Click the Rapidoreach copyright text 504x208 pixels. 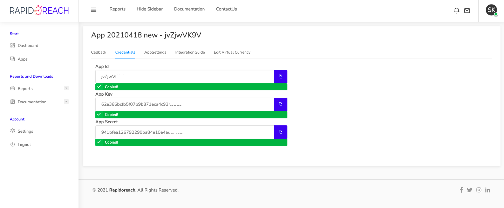pyautogui.click(x=136, y=190)
